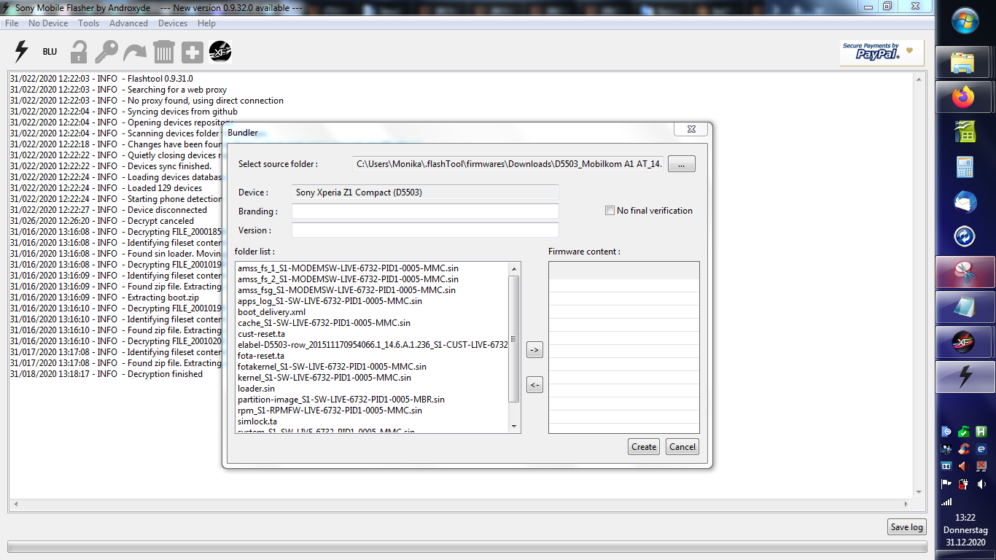The image size is (996, 560).
Task: Click the plus box toolbar icon
Action: coord(192,52)
